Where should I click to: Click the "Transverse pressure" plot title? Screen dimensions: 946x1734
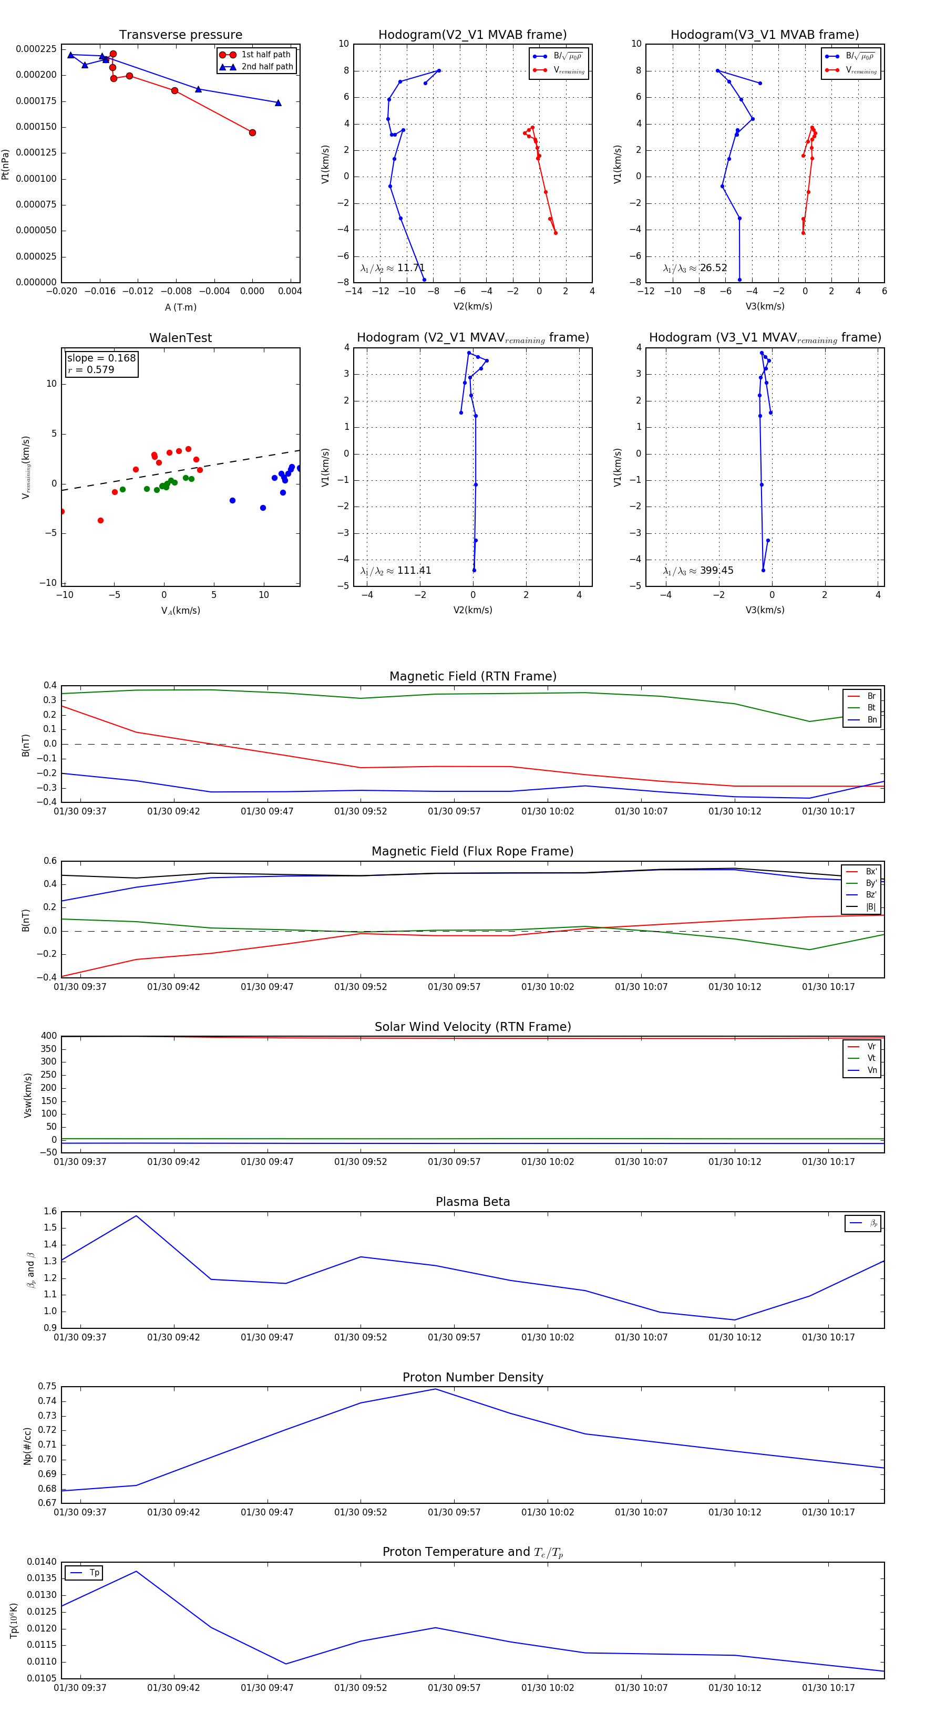(180, 35)
